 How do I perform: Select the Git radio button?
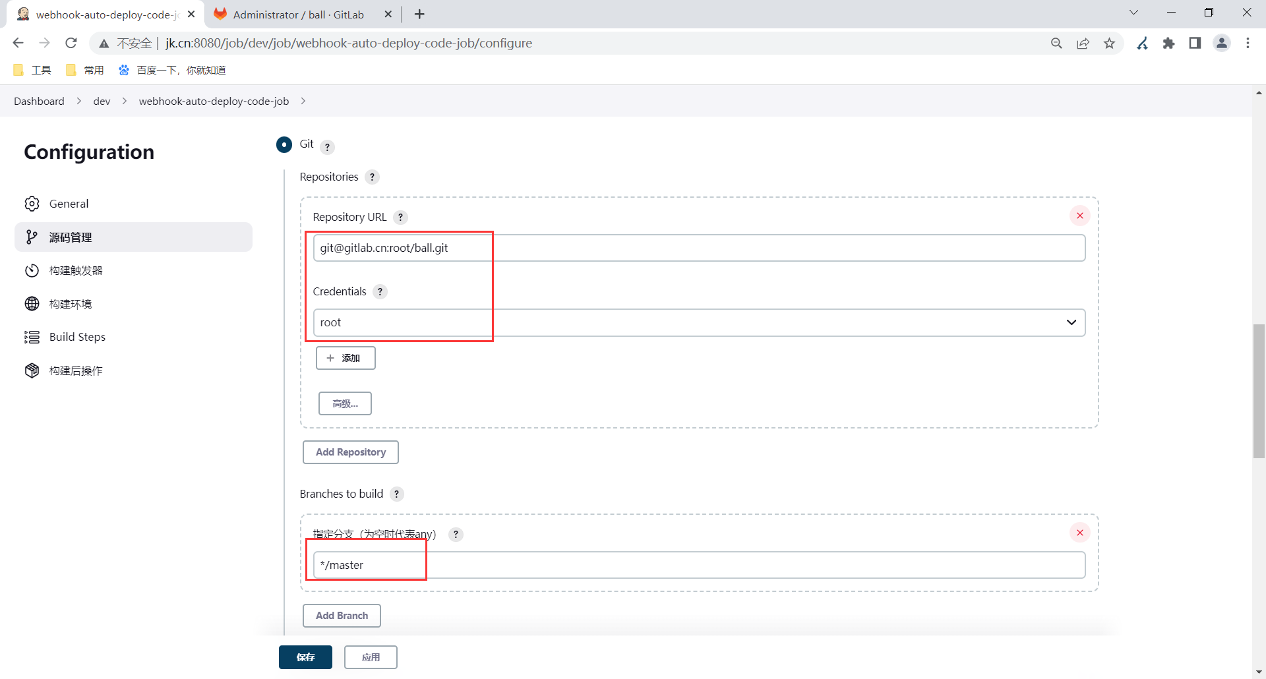(x=284, y=144)
